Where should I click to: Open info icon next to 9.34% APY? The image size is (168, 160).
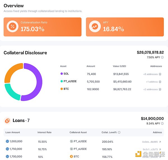(162, 124)
